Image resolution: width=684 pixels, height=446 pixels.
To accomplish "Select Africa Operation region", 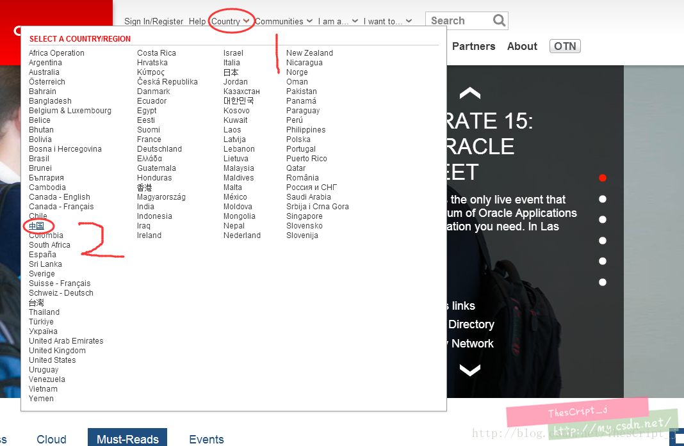I will (57, 52).
